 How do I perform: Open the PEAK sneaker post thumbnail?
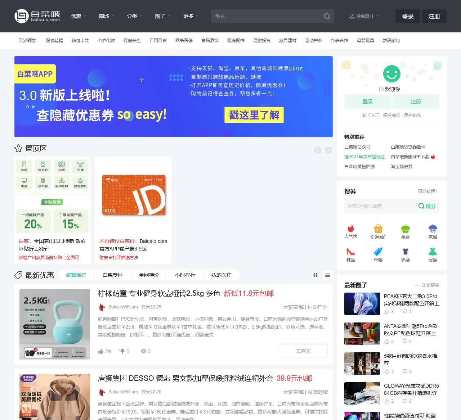[362, 304]
